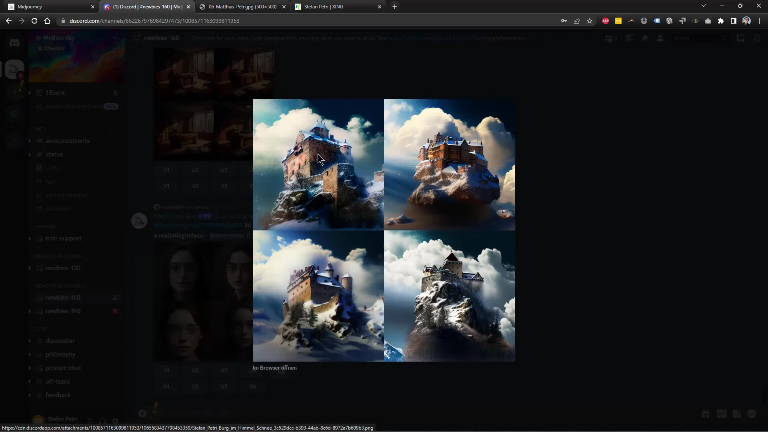
Task: Click U1 under the girl face images
Action: click(166, 370)
